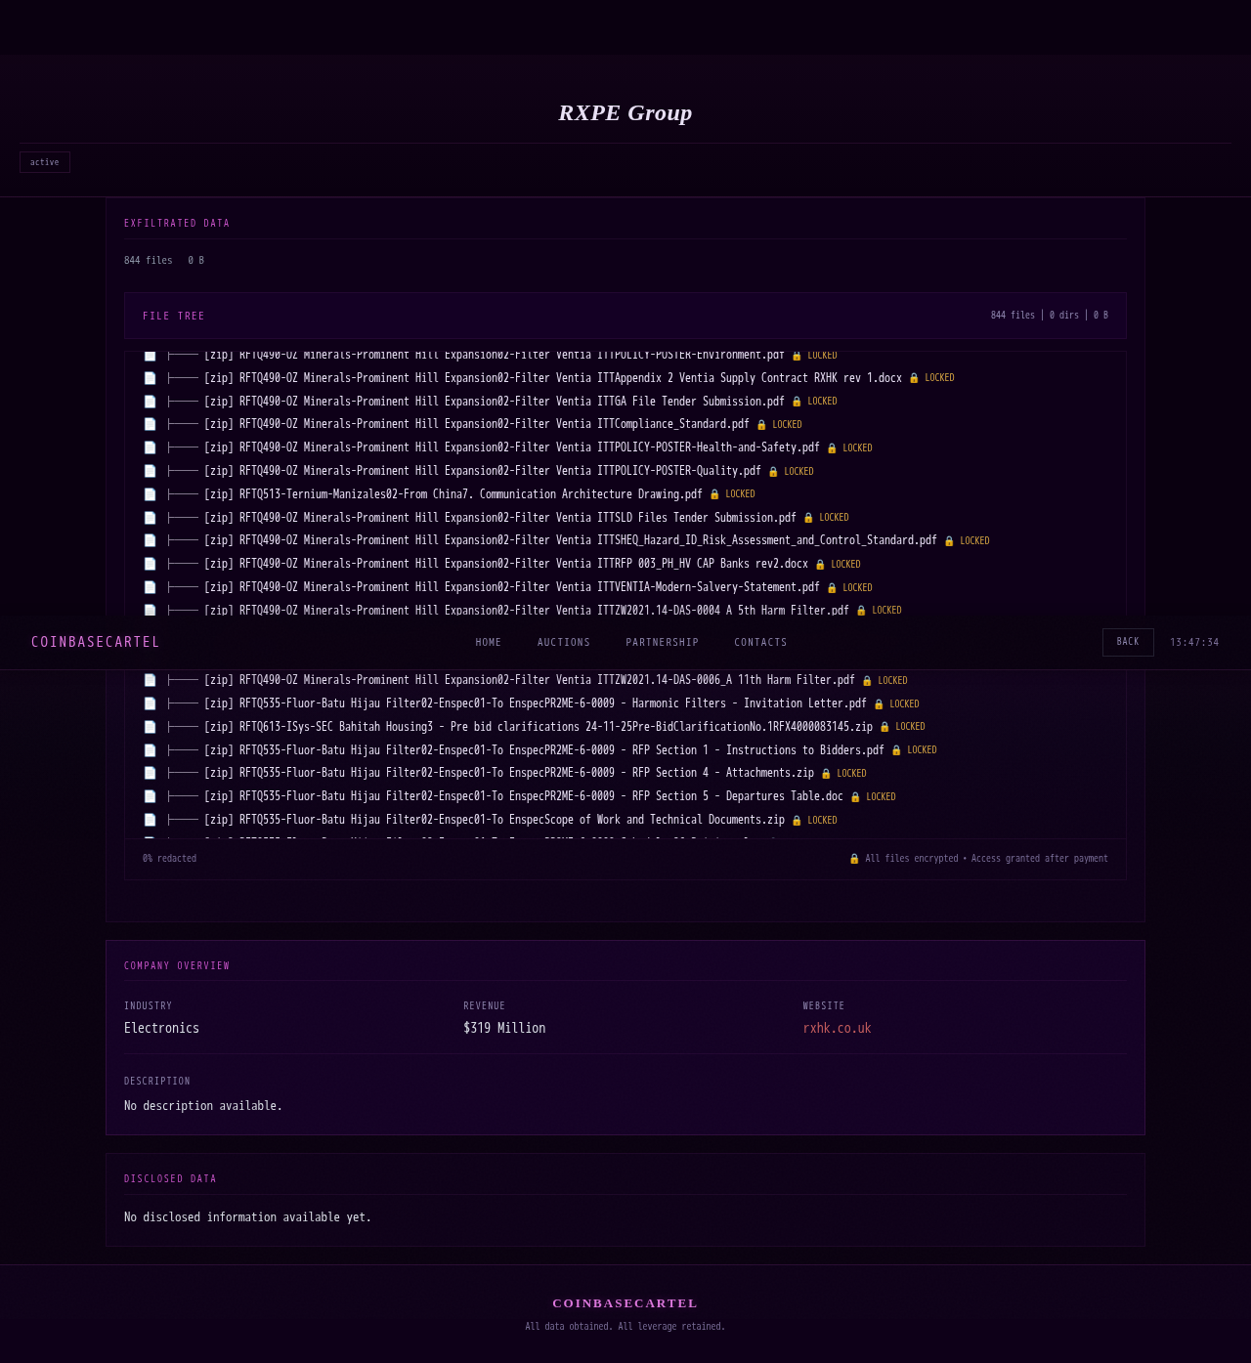This screenshot has height=1363, width=1251.
Task: Visit the rxhk.co.uk website link
Action: point(837,1028)
